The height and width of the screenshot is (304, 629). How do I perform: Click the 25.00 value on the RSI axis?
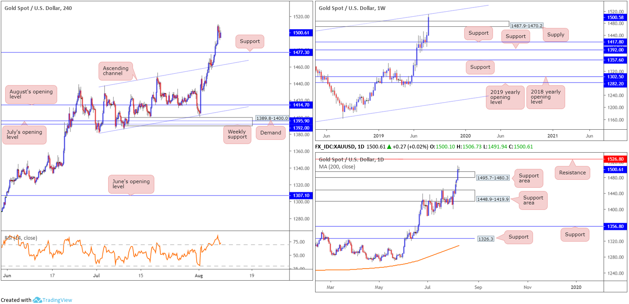click(299, 269)
